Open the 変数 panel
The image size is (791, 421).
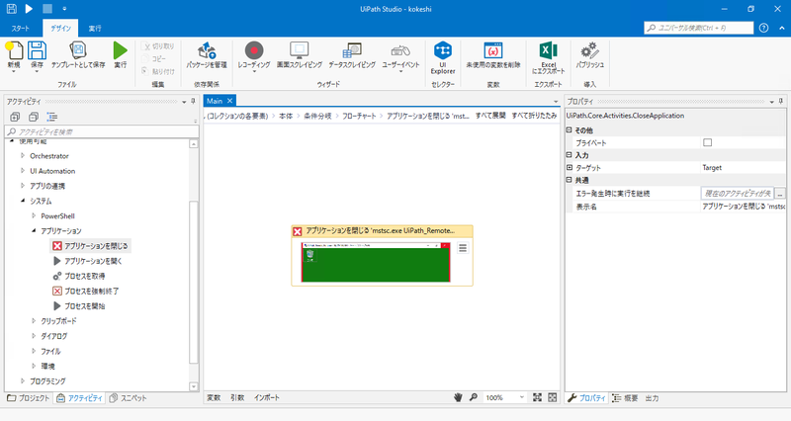click(x=214, y=397)
